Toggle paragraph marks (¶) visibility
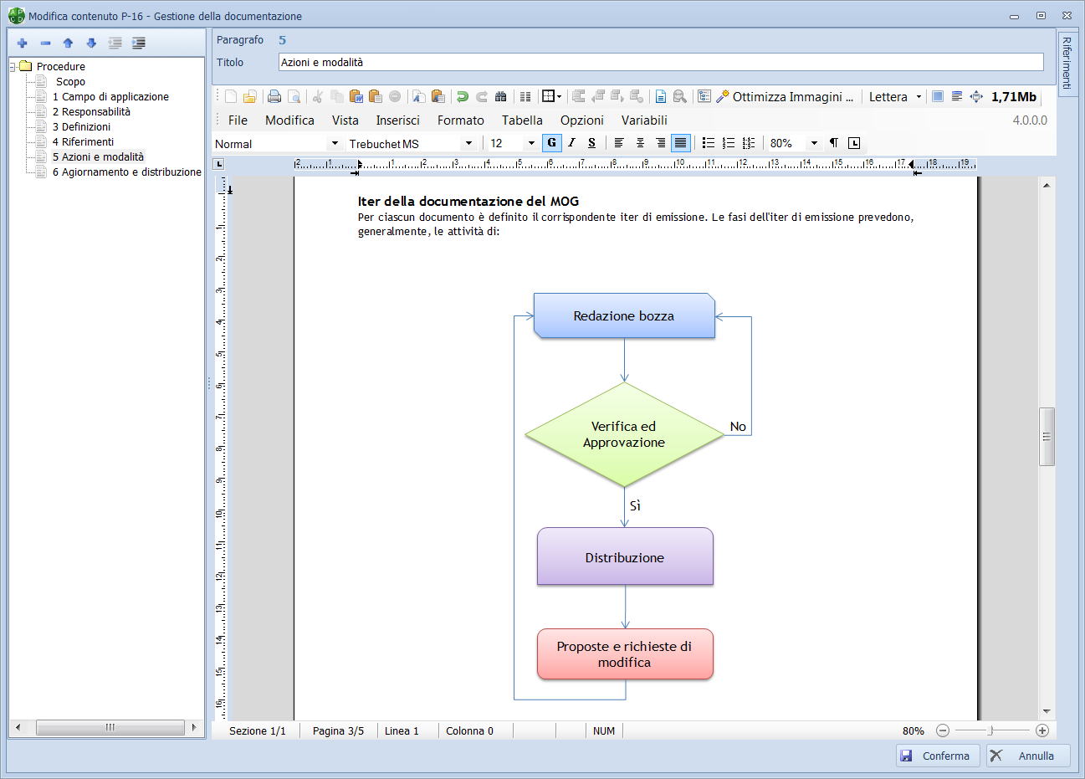The height and width of the screenshot is (779, 1085). point(834,143)
